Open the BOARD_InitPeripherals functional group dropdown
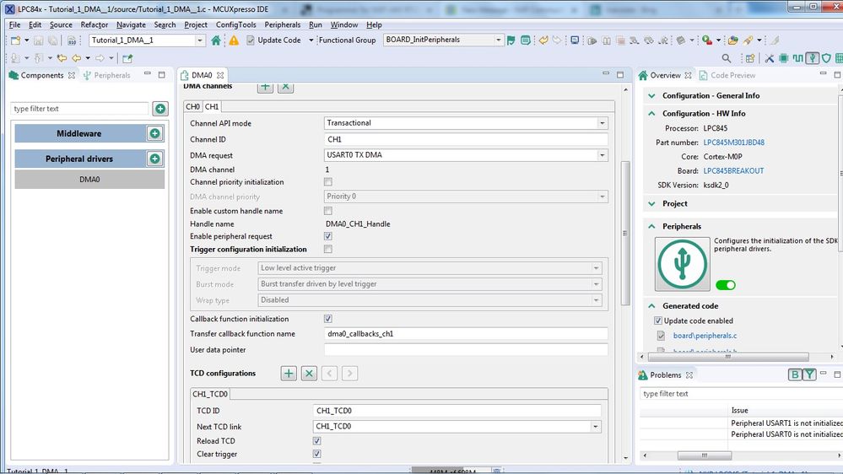 pyautogui.click(x=498, y=40)
